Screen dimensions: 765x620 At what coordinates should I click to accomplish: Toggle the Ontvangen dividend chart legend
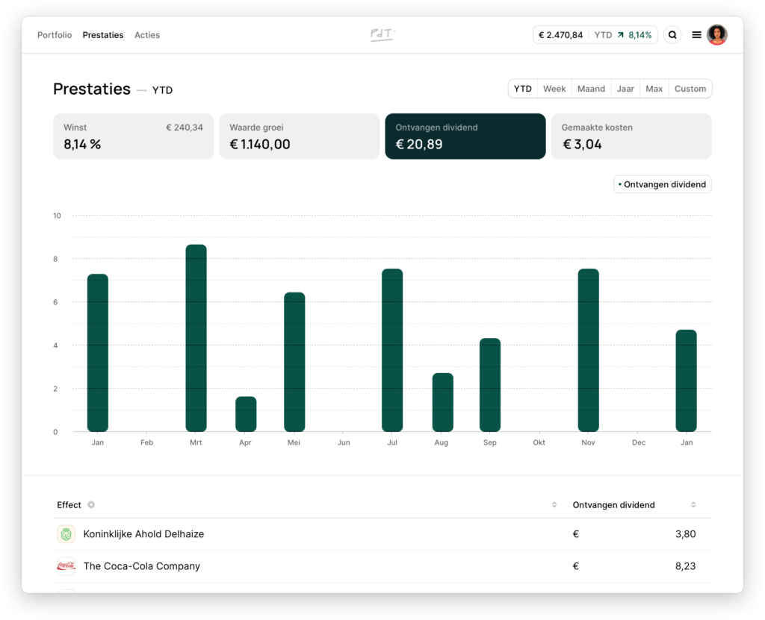662,184
